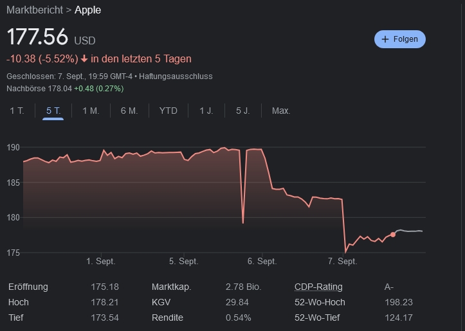This screenshot has height=331, width=465.
Task: Show the 5 J. chart range
Action: coord(243,111)
